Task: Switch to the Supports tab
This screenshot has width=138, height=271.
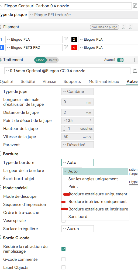Action: [72, 82]
